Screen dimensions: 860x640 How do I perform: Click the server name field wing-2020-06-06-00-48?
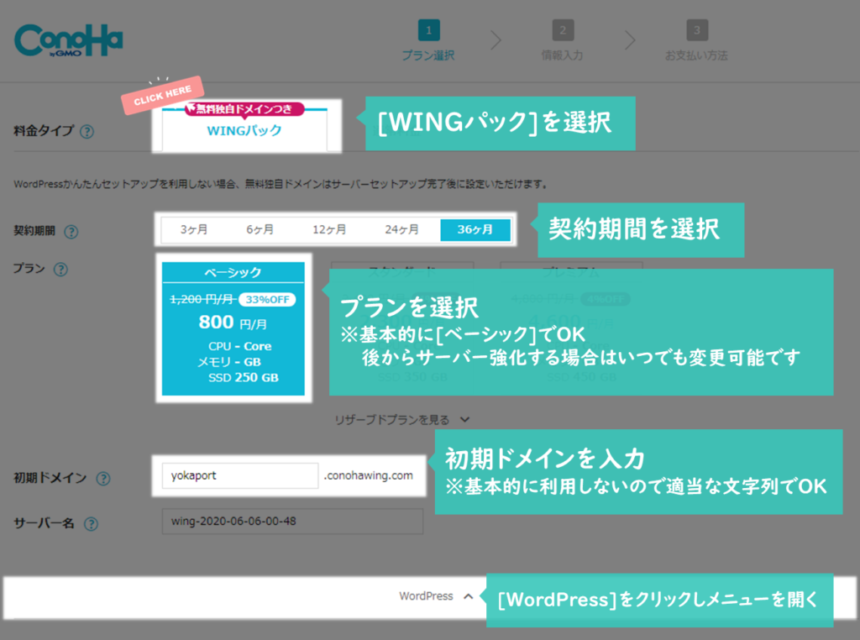pos(292,521)
